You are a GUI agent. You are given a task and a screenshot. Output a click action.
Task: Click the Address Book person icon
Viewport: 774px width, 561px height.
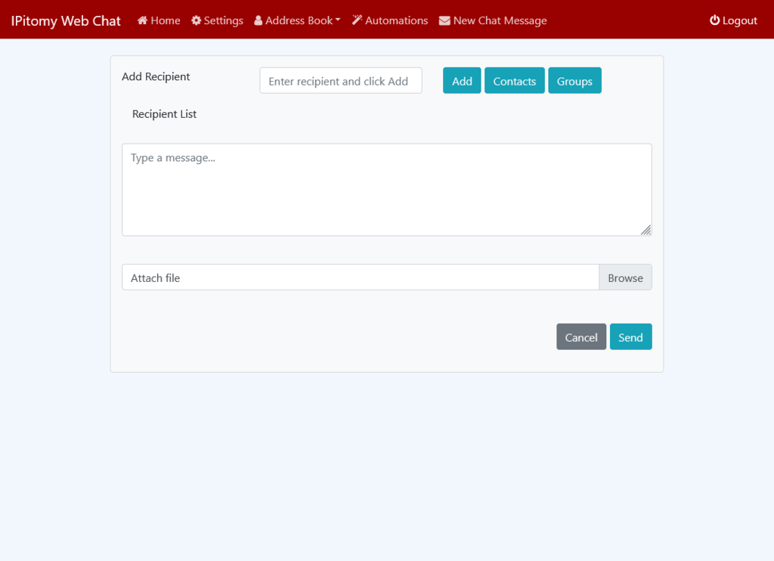coord(259,20)
